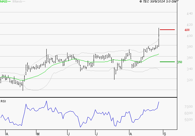This screenshot has width=195, height=136.
Task: Click the MA20 legend label
Action: pos(4,2)
